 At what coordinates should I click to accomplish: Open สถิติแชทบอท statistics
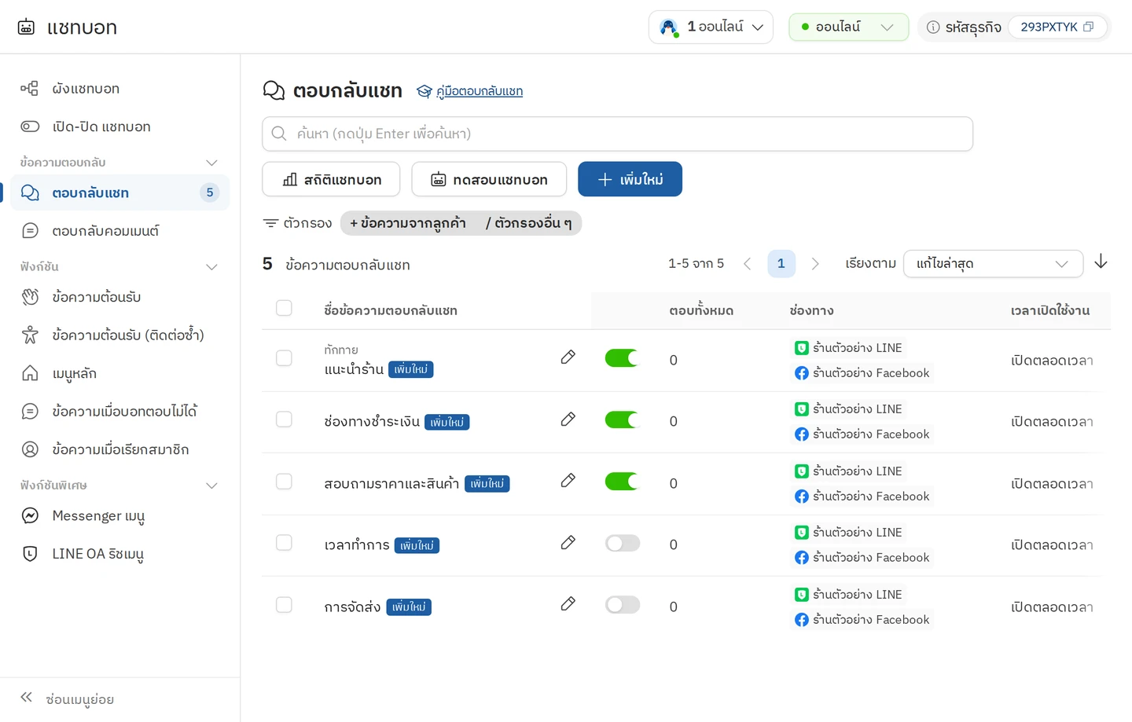(331, 179)
